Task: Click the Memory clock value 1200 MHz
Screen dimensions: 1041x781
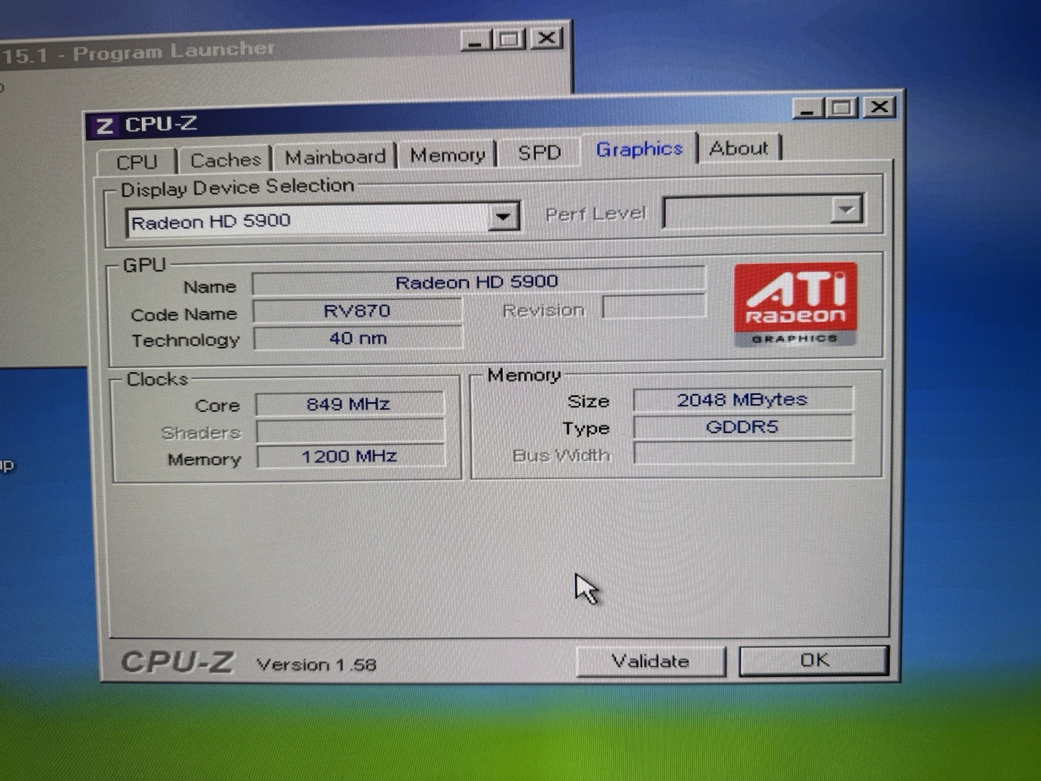Action: 351,456
